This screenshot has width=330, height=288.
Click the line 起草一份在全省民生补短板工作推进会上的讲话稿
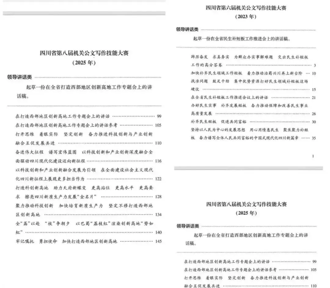242,39
